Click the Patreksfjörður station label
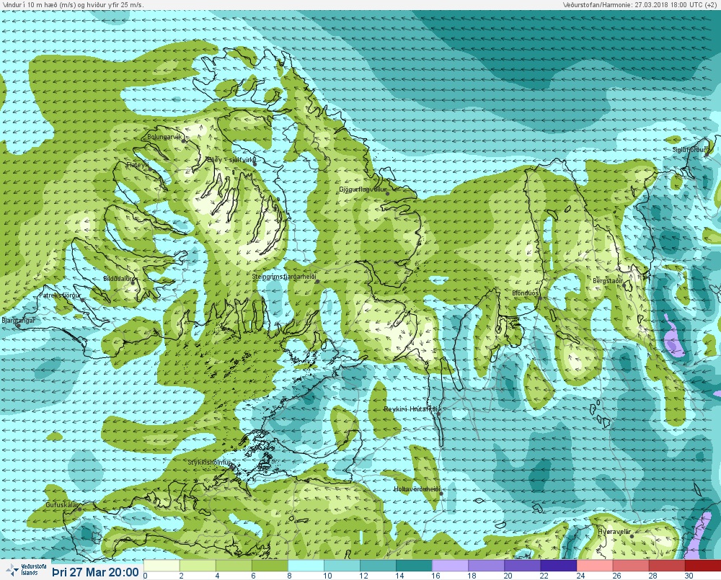 (60, 295)
